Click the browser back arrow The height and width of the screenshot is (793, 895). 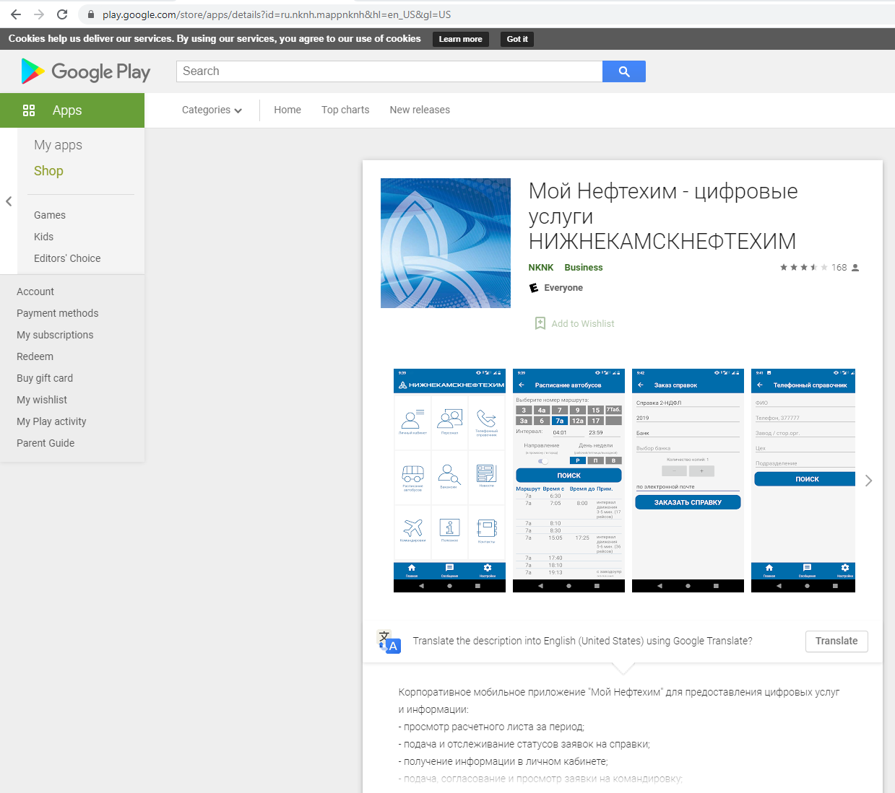pos(16,14)
